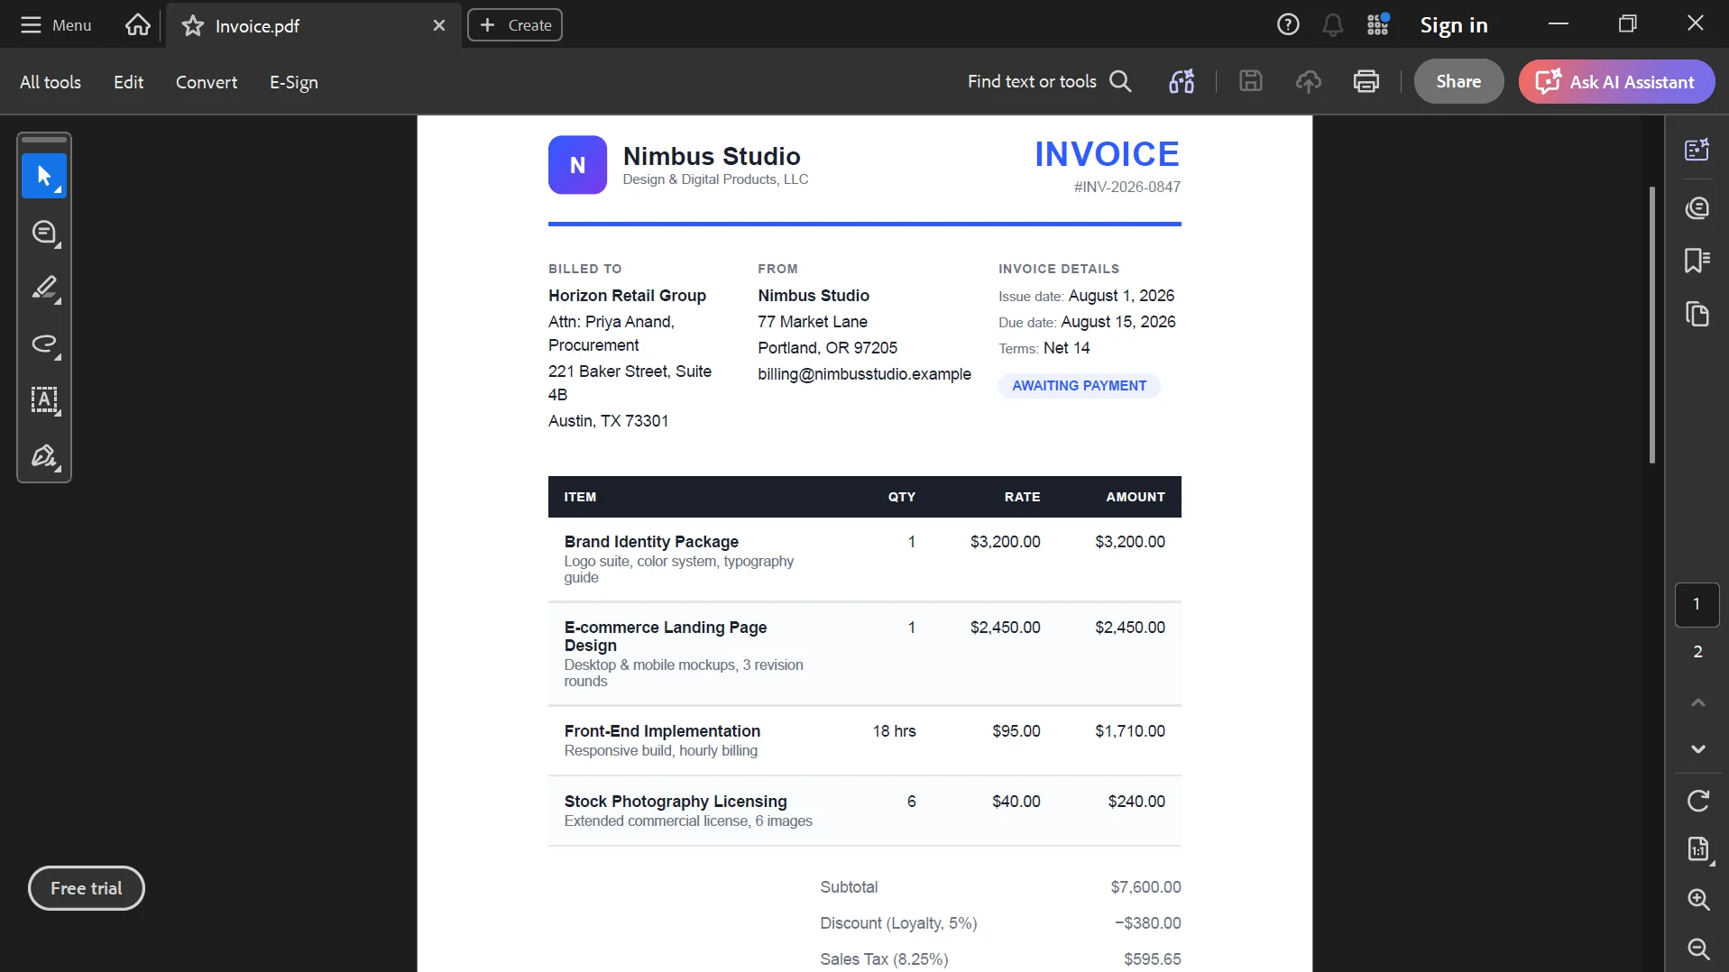Rotate the page view clockwise

(x=1697, y=801)
